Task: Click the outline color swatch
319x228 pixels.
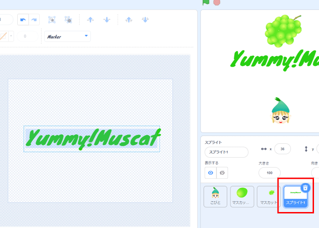Action: click(3, 36)
